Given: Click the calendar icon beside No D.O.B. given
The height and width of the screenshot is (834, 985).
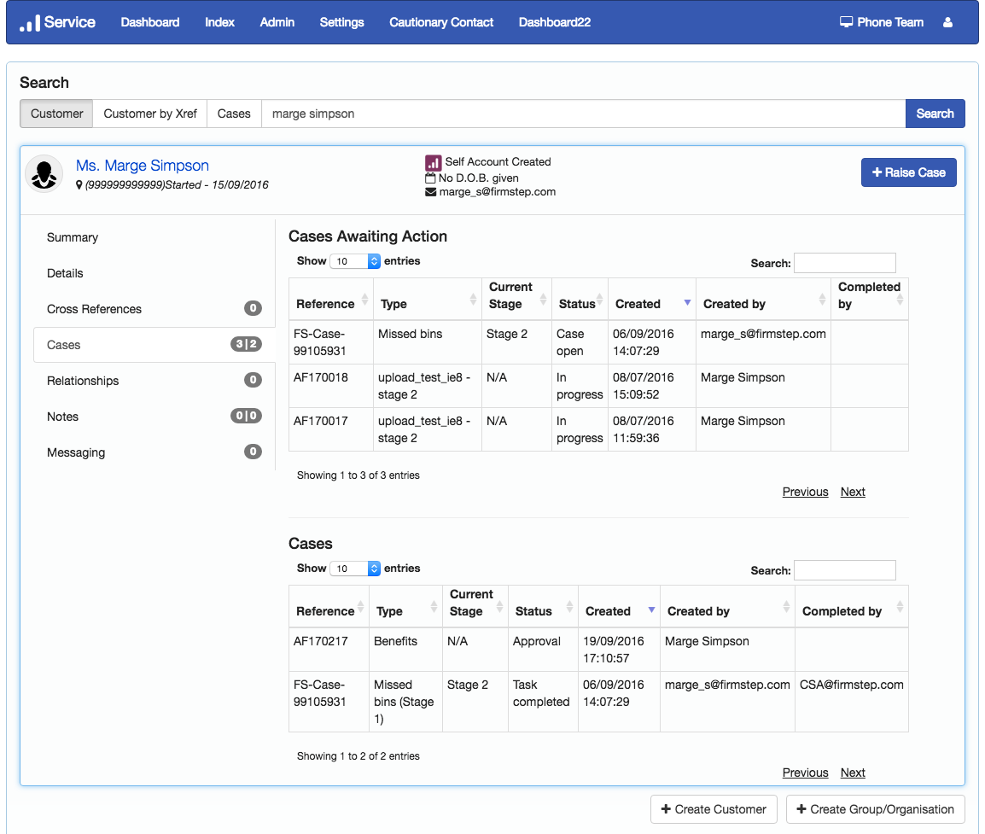Looking at the screenshot, I should coord(430,178).
